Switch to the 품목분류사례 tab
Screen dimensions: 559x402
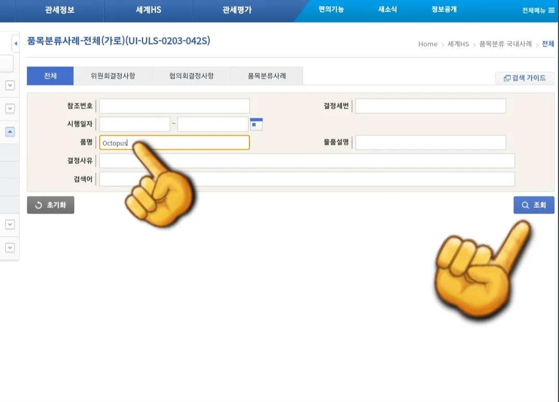click(x=267, y=75)
